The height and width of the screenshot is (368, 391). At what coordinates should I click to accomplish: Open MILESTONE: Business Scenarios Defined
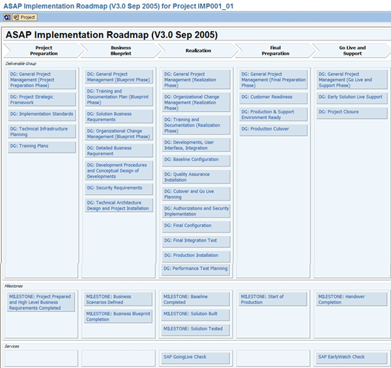118,299
